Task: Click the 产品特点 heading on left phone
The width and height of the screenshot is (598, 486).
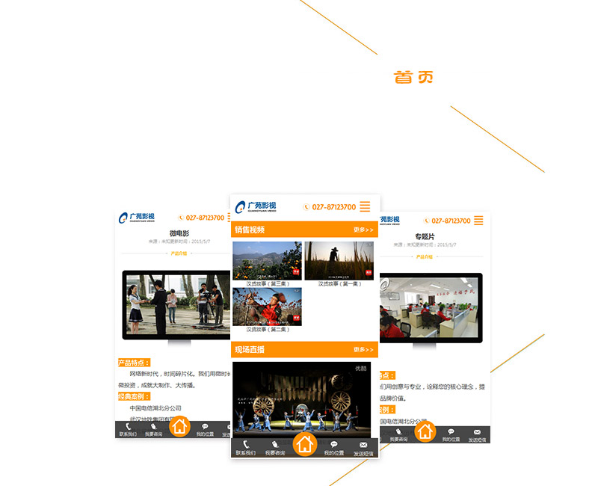Action: point(134,363)
